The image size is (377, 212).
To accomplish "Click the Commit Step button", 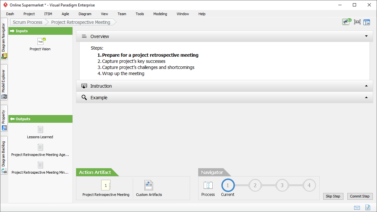I will (x=360, y=197).
